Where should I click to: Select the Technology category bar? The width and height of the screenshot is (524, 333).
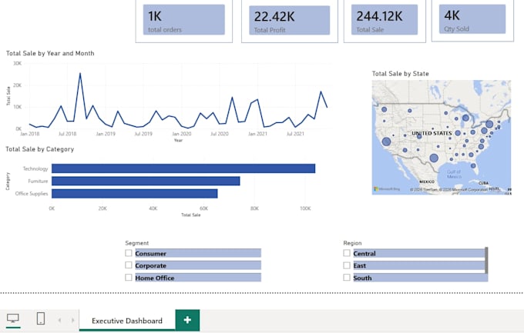click(183, 168)
